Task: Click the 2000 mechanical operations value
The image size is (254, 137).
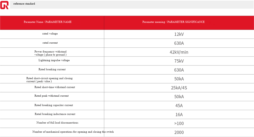Action: coord(179,132)
